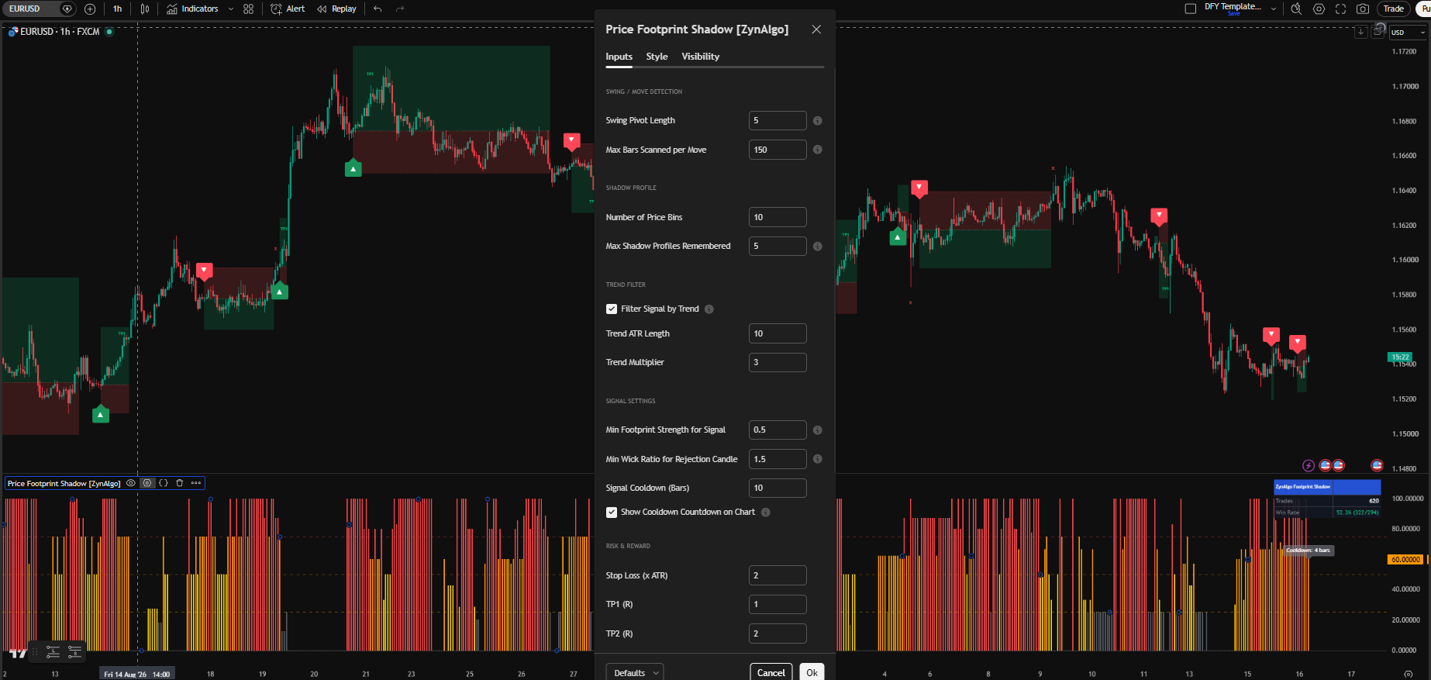Switch to the Visibility tab
The width and height of the screenshot is (1431, 680).
coord(700,57)
